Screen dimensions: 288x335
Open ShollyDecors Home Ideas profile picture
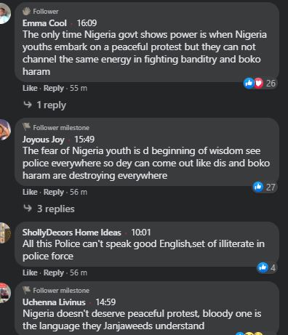(x=5, y=233)
